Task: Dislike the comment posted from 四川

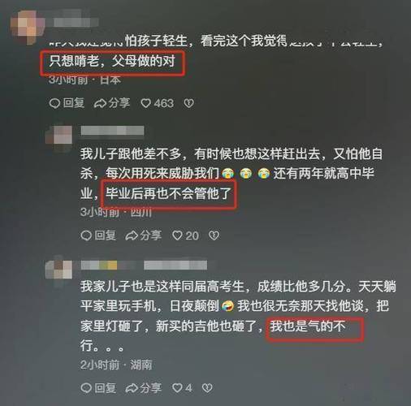Action: (214, 235)
